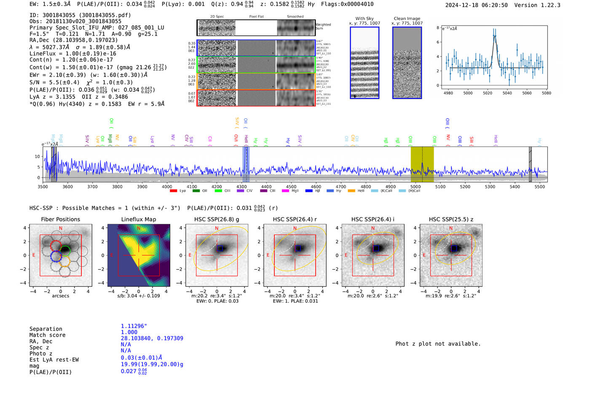Open the With Sky image thumbnail

(x=365, y=63)
